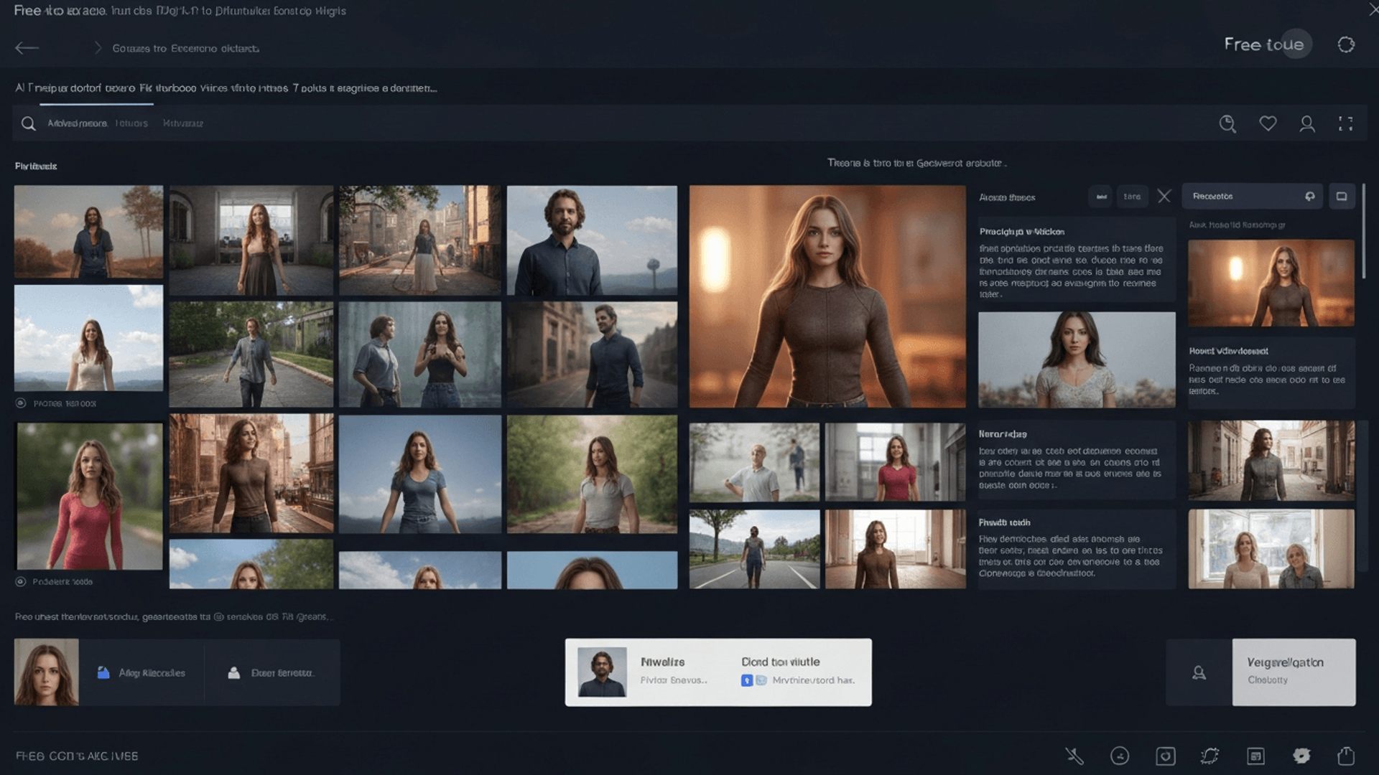Click the "Praciglyja" description heading
1379x775 pixels.
click(1021, 232)
